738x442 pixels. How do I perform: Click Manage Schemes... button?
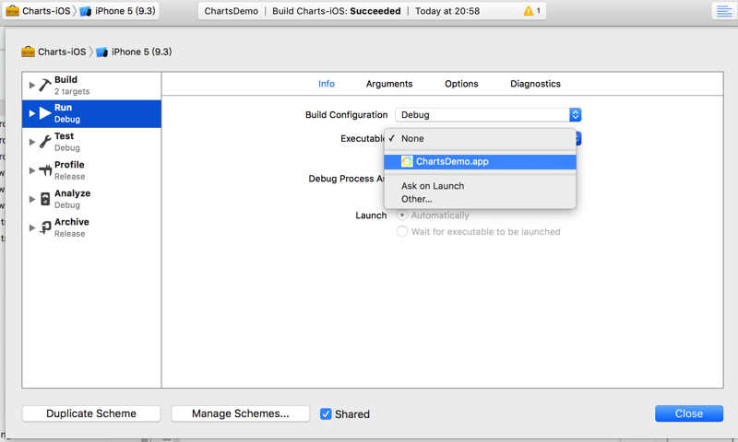241,413
